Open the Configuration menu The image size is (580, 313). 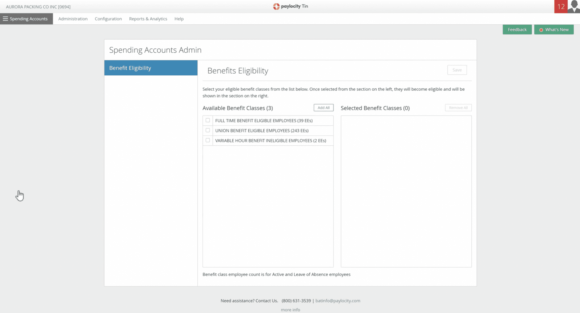pos(108,19)
